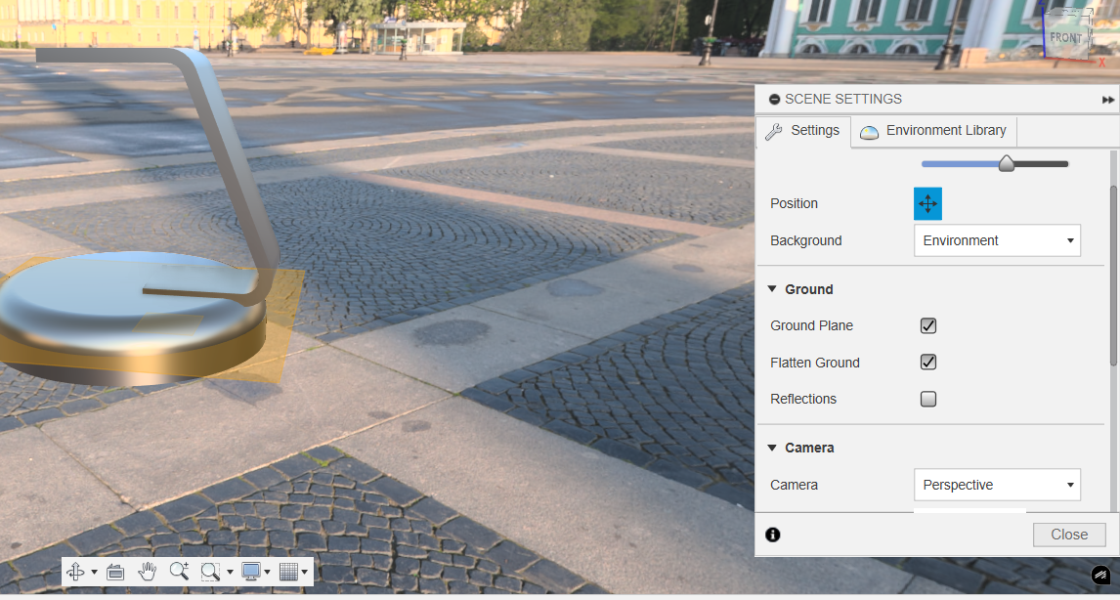Click the Position move button

(x=927, y=203)
